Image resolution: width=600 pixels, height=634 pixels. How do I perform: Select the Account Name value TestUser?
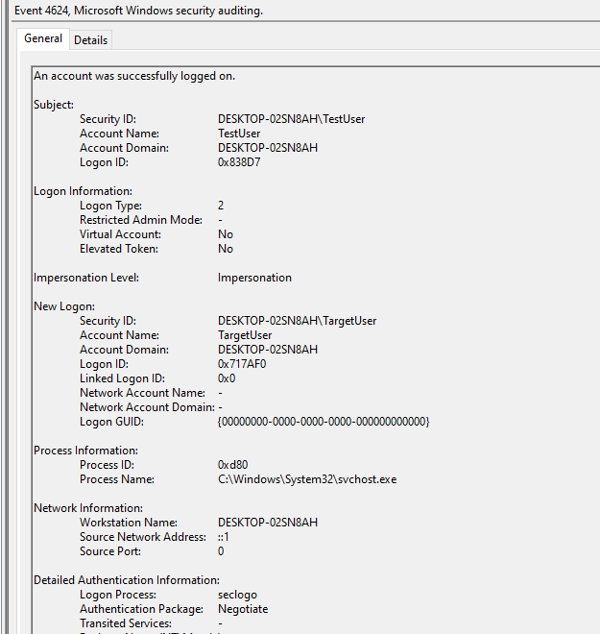239,134
